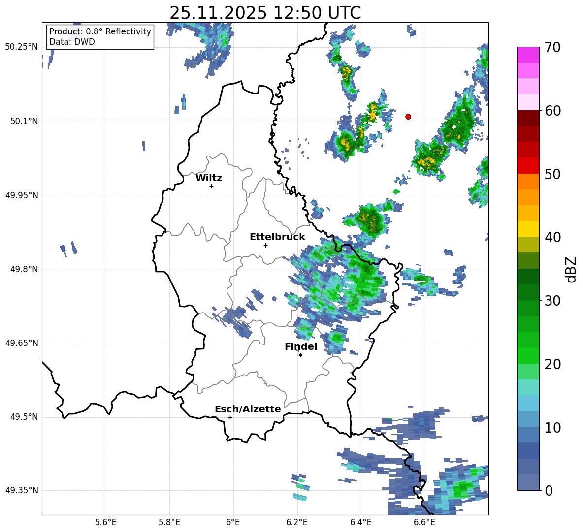Screen dimensions: 583x532
Task: Click the 50.25°N latitude label
Action: tap(22, 47)
